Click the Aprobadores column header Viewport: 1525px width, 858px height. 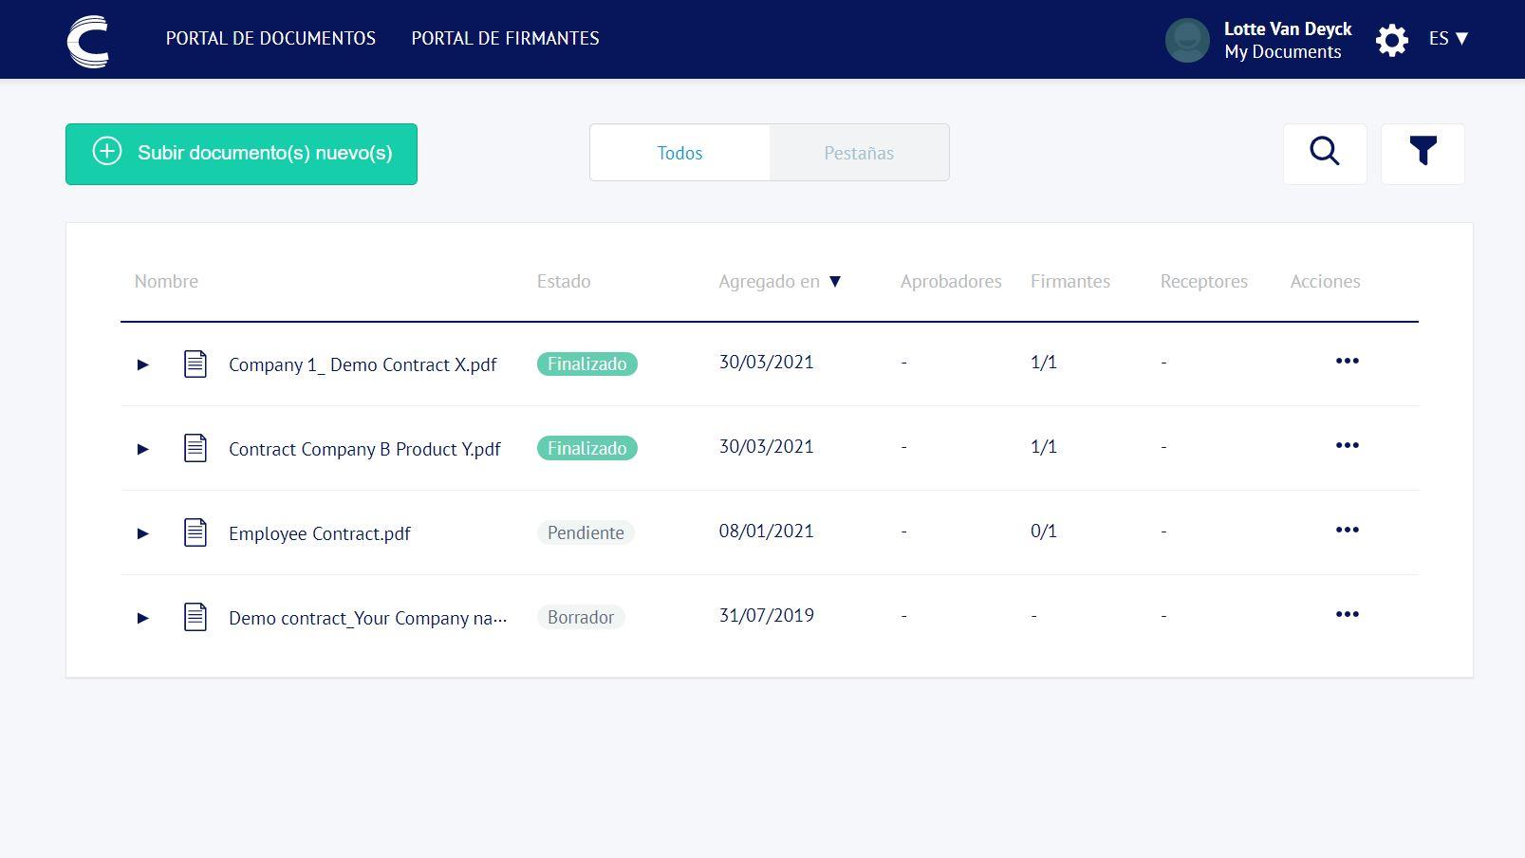[x=951, y=281]
